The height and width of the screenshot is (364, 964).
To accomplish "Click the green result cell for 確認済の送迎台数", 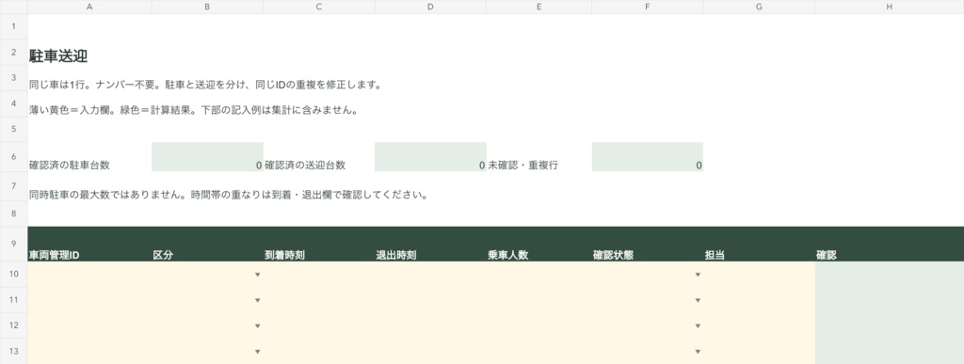I will 430,157.
